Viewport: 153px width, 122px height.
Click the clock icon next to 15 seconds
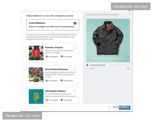point(61,80)
